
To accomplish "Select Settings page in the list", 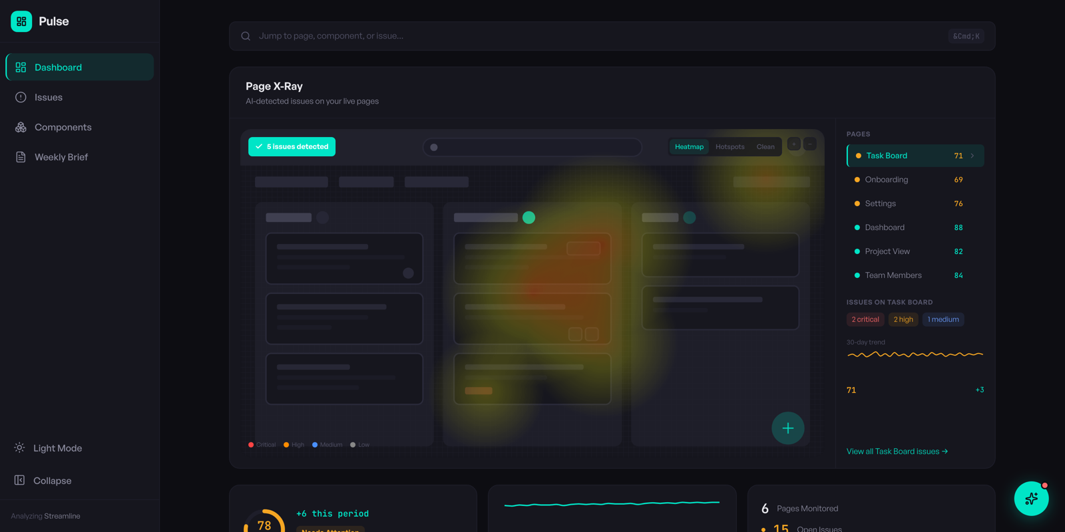I will 915,203.
